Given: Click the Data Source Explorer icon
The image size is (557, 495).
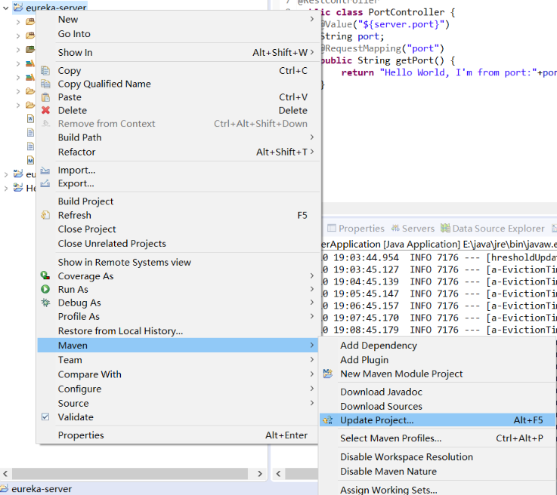Looking at the screenshot, I should 445,228.
